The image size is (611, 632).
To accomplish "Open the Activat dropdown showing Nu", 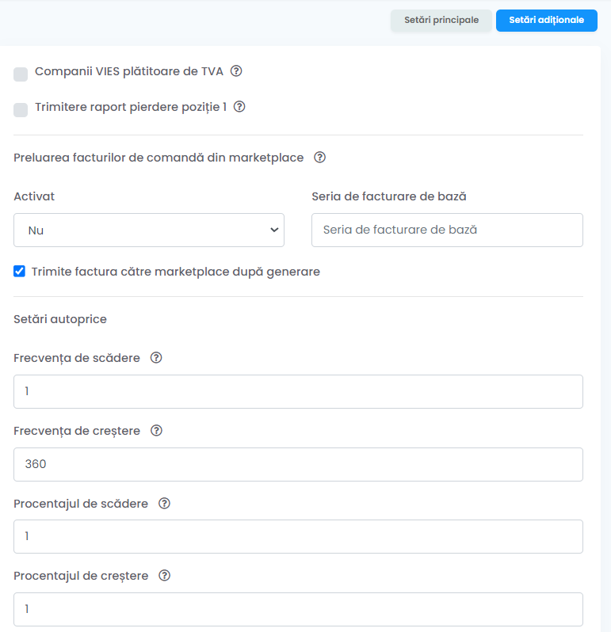I will click(149, 230).
